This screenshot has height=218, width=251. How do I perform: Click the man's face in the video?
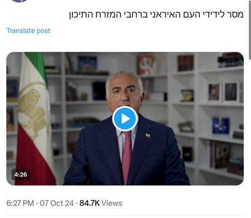[x=124, y=94]
